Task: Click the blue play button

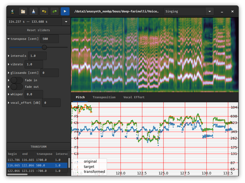Action: pyautogui.click(x=65, y=11)
